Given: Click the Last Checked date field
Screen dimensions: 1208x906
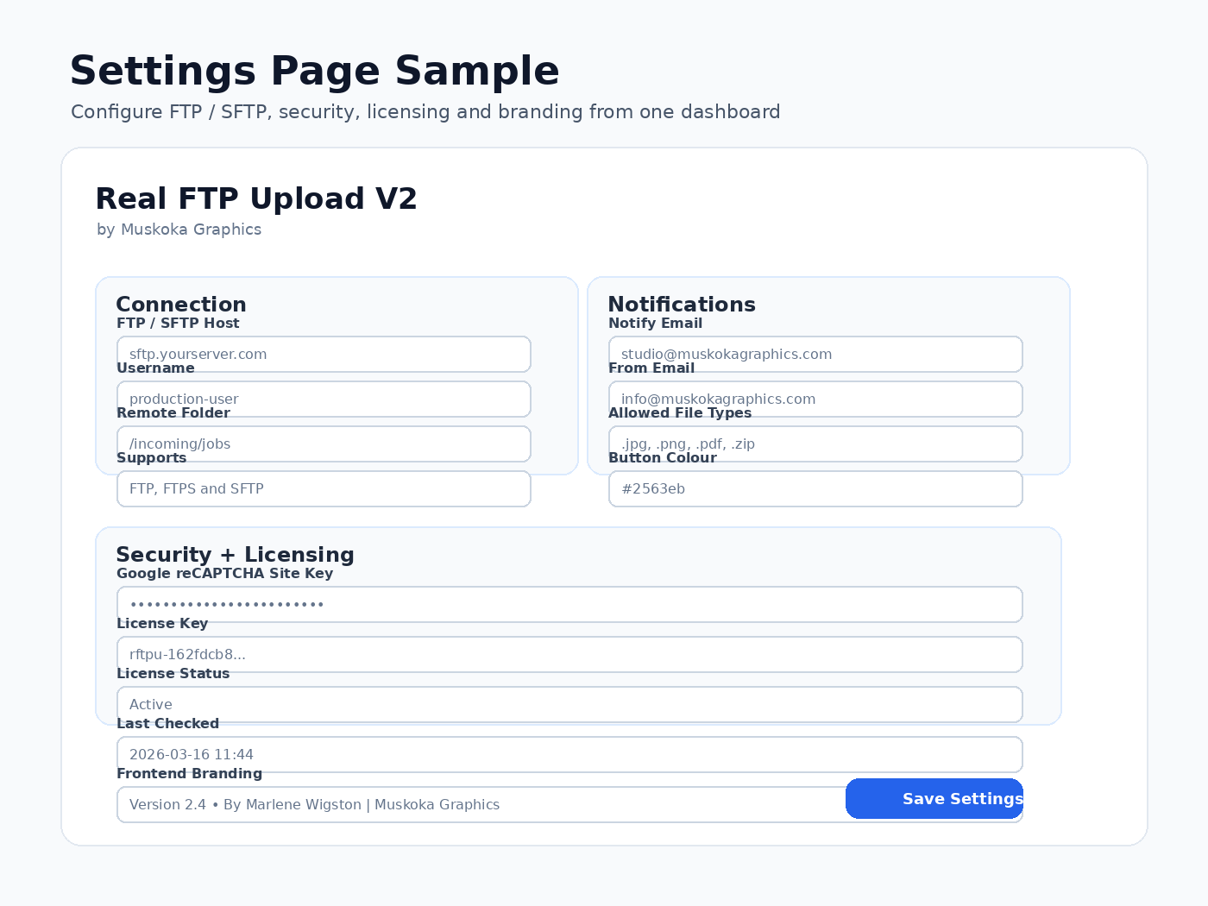Looking at the screenshot, I should coord(569,755).
